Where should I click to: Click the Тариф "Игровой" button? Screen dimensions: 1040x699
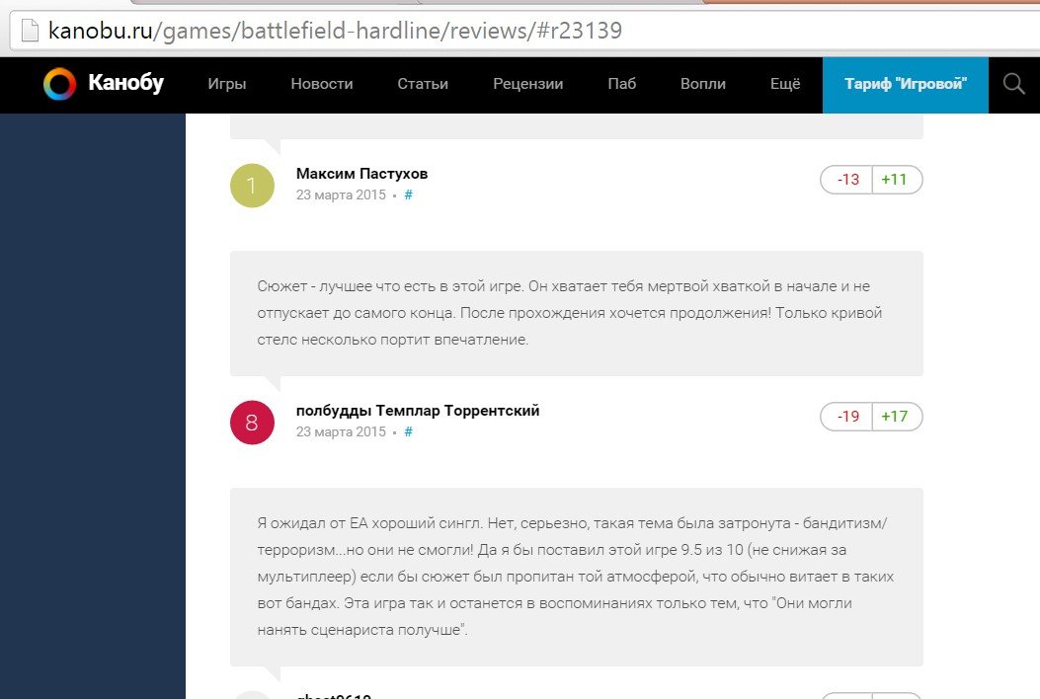[x=906, y=84]
